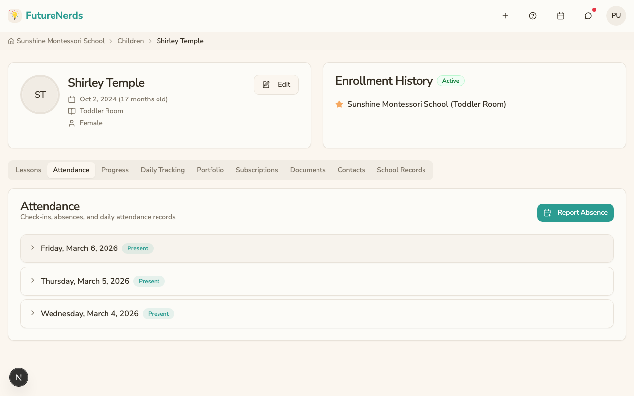Image resolution: width=634 pixels, height=396 pixels.
Task: Click the Edit button on Shirley's profile
Action: pyautogui.click(x=276, y=84)
